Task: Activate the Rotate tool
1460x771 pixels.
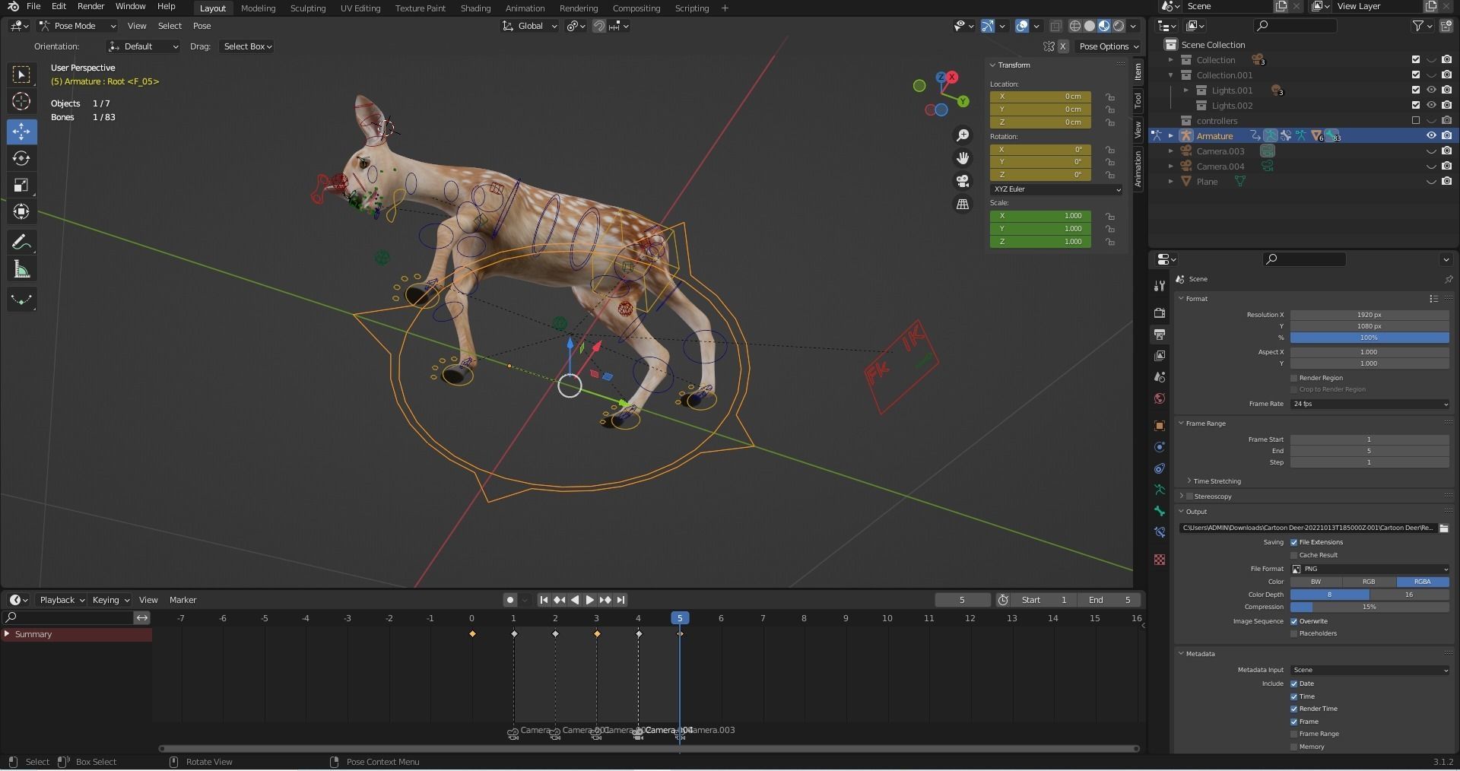Action: pos(21,158)
